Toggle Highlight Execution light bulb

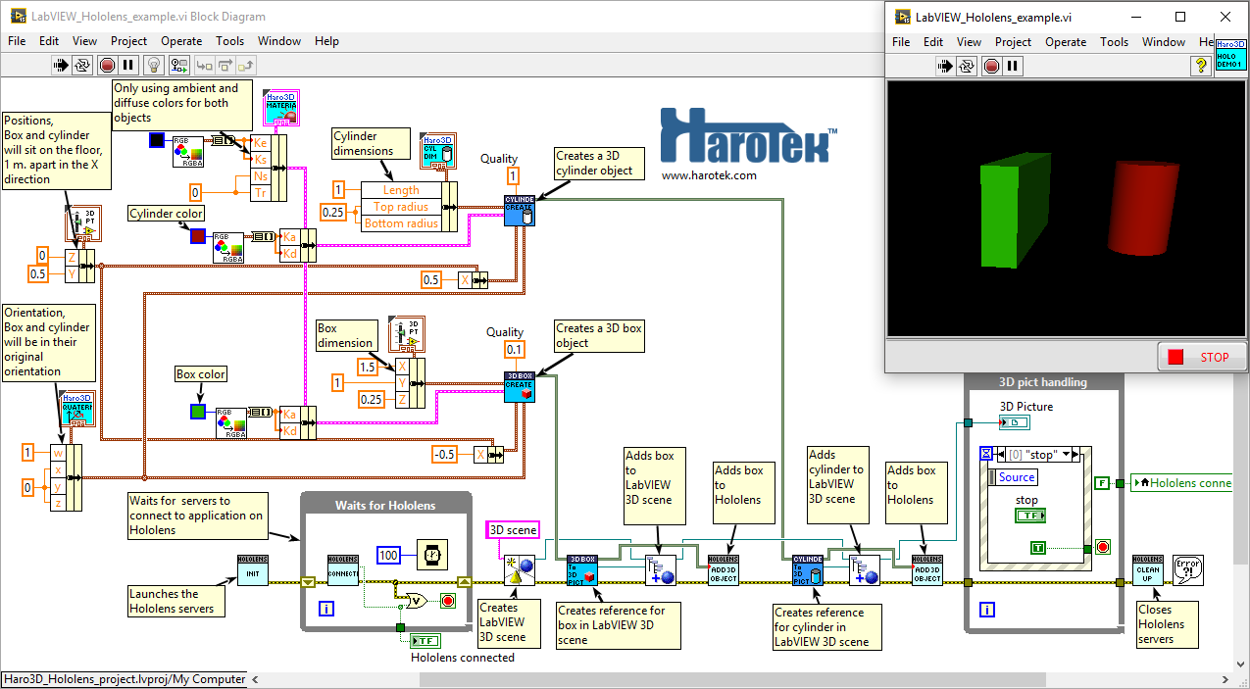153,65
